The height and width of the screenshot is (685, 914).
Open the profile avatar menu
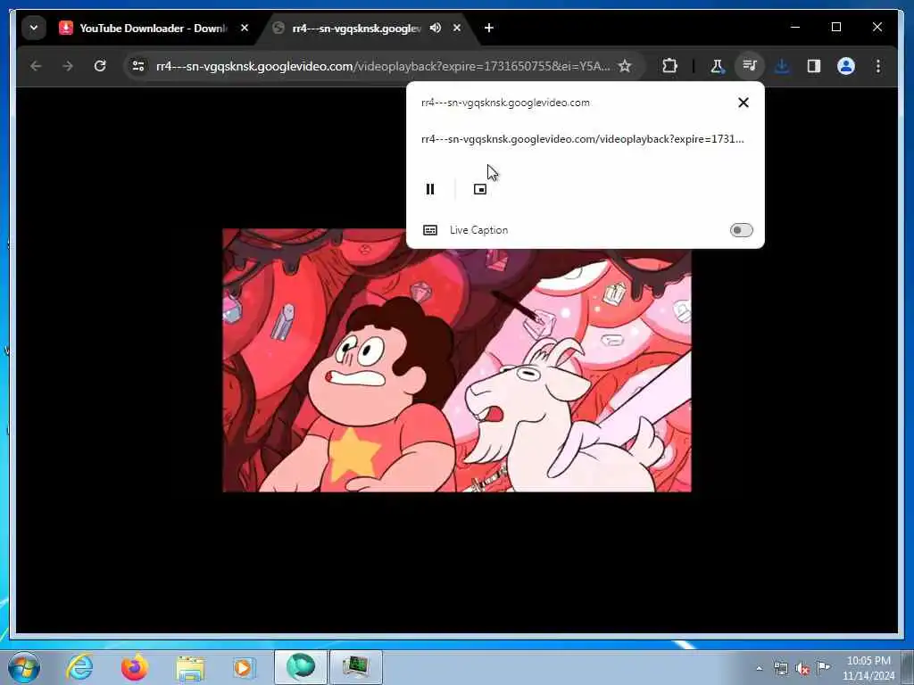click(846, 66)
